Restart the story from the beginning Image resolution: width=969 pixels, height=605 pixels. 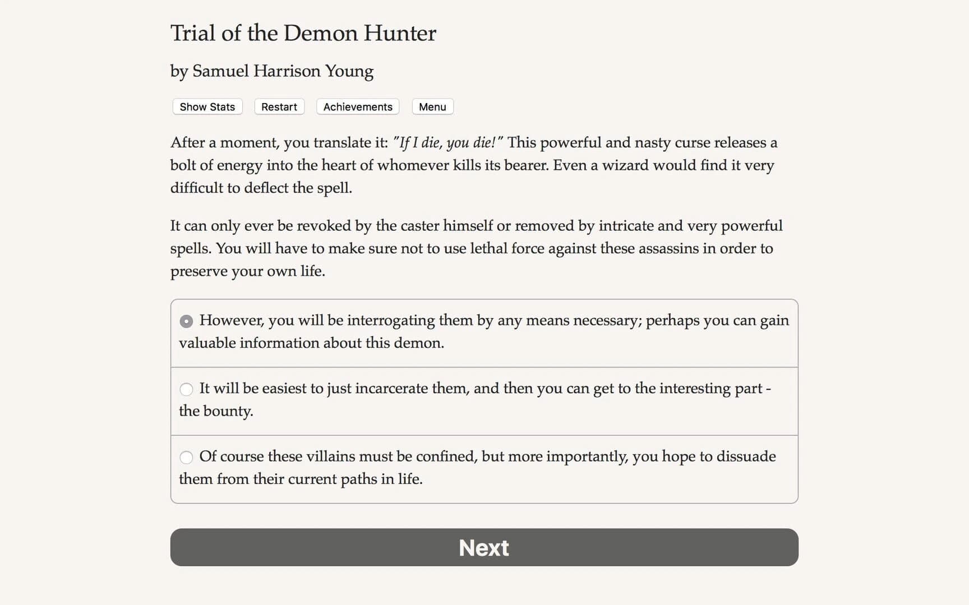pyautogui.click(x=279, y=106)
